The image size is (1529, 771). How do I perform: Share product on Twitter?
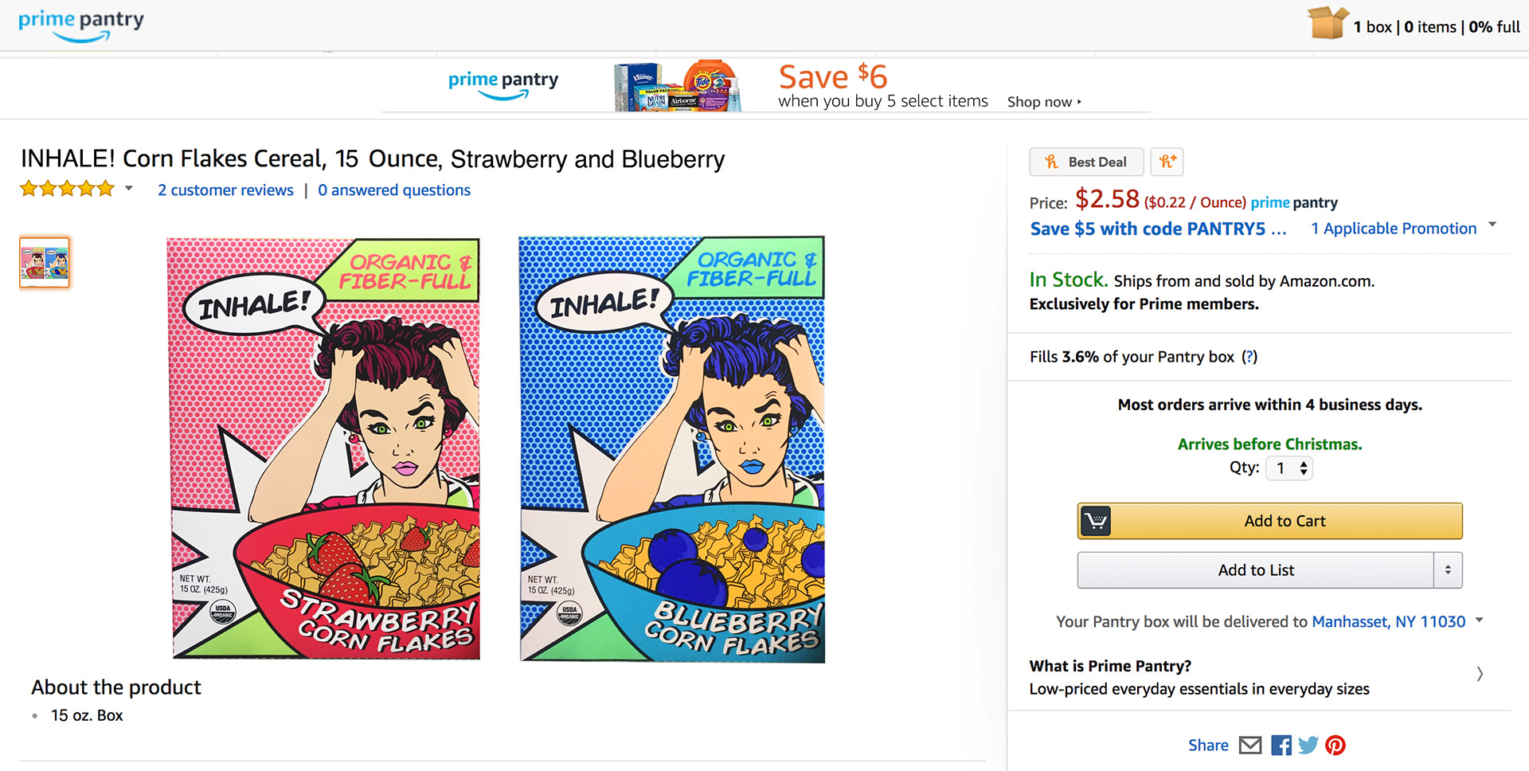[1308, 746]
